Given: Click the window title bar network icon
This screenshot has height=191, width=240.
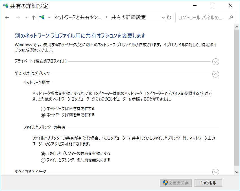Looking at the screenshot, I should coord(6,6).
